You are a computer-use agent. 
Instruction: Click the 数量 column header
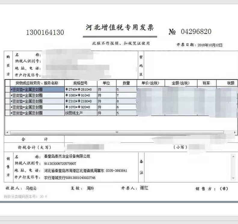point(126,83)
